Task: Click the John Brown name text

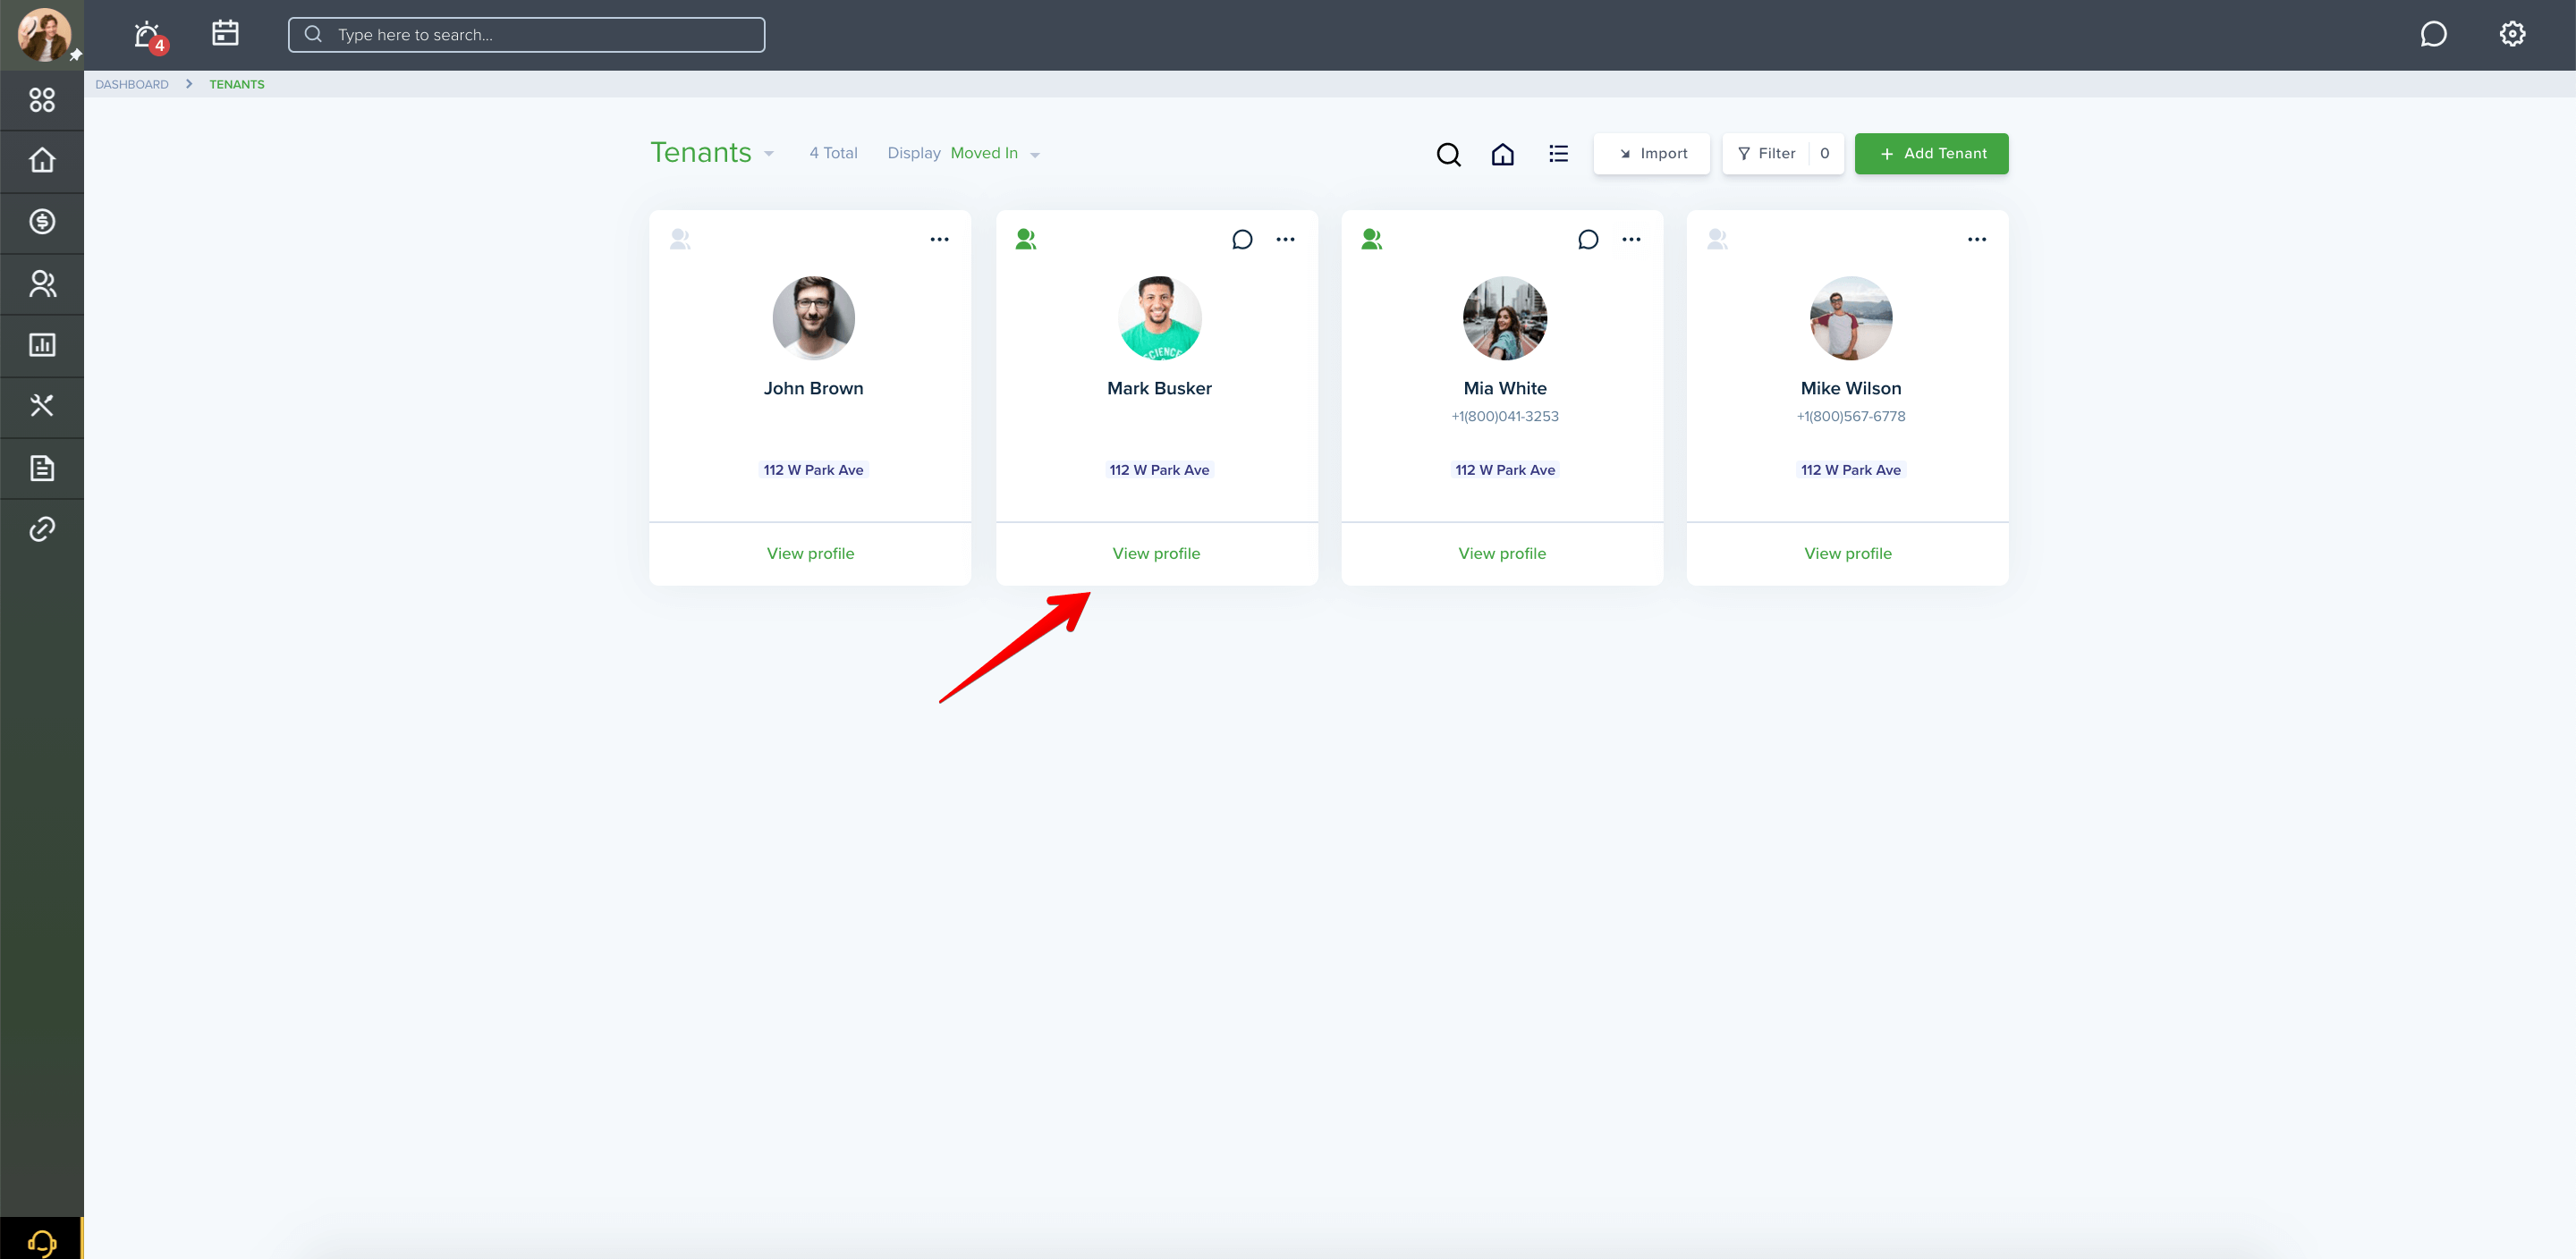Action: point(813,388)
